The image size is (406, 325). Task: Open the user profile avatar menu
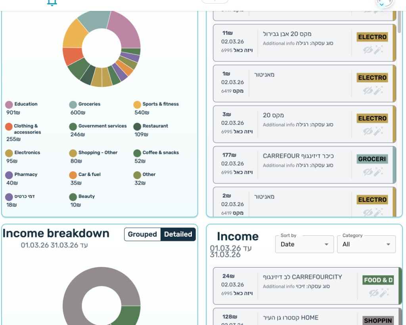[x=384, y=2]
